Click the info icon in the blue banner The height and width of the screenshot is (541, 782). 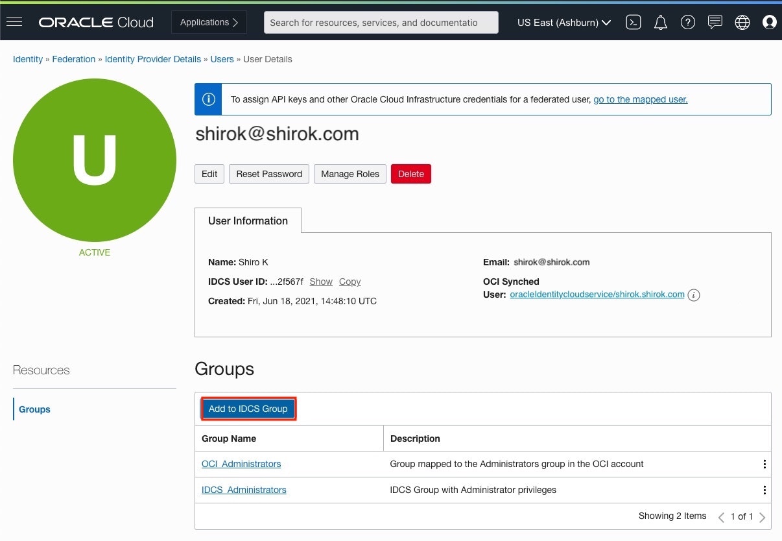pos(208,99)
